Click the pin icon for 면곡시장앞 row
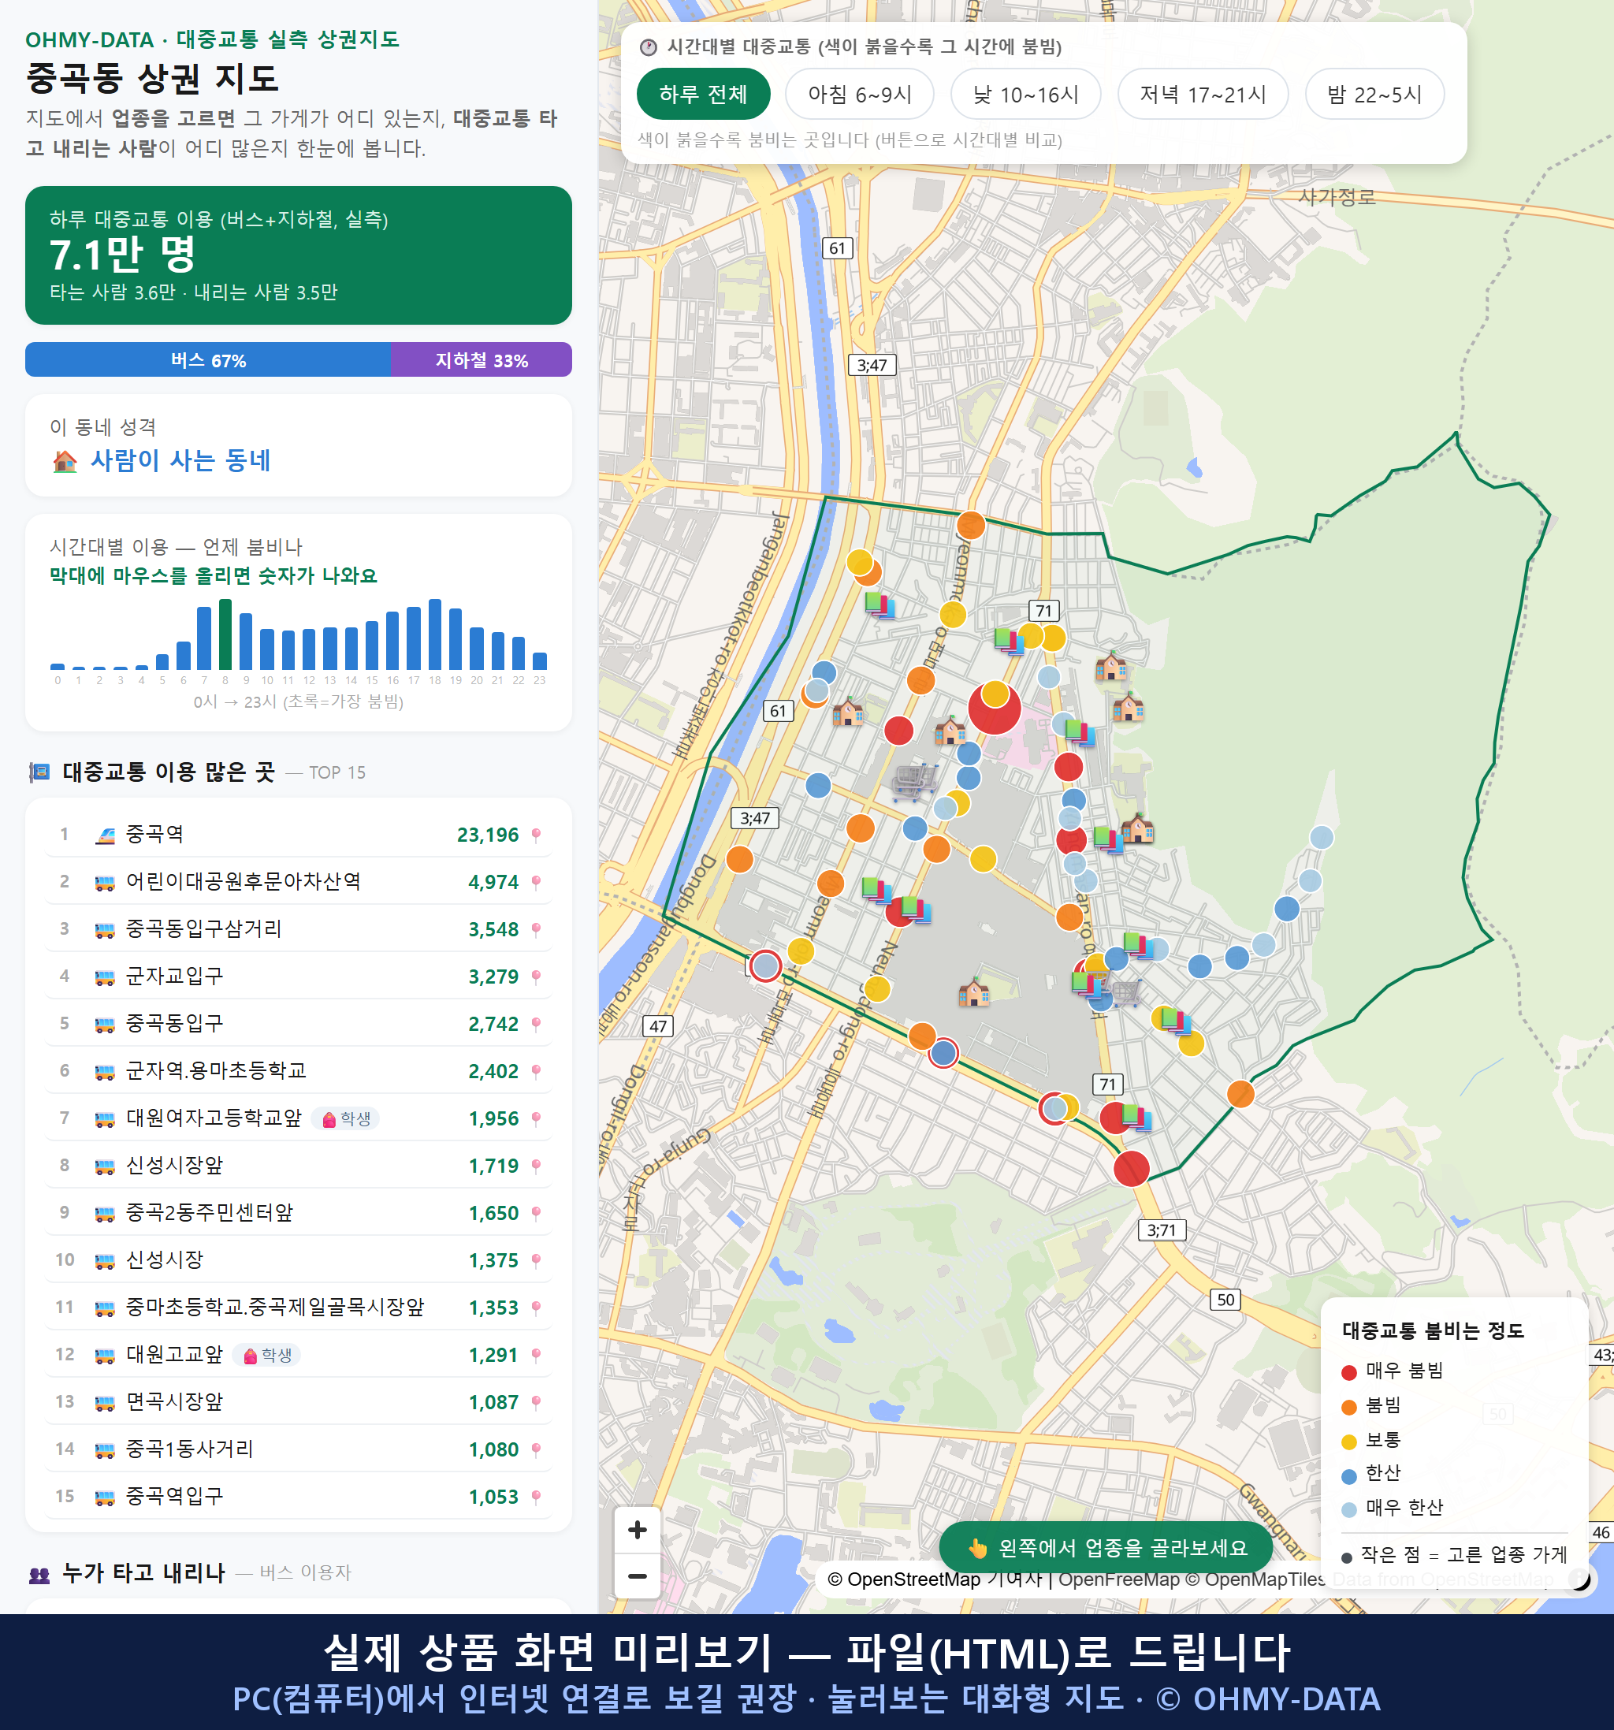The height and width of the screenshot is (1730, 1614). (536, 1402)
